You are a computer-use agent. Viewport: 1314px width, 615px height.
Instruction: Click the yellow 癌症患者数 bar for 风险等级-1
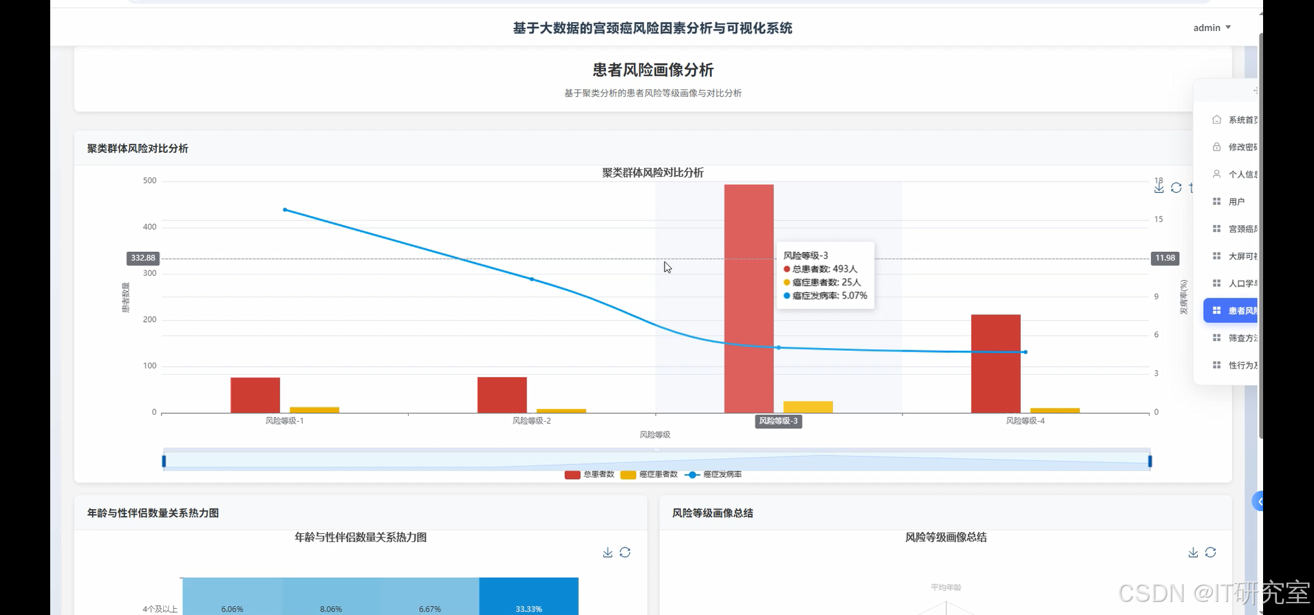click(314, 410)
